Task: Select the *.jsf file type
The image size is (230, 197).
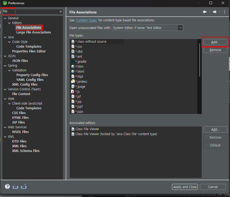Action: pyautogui.click(x=76, y=96)
